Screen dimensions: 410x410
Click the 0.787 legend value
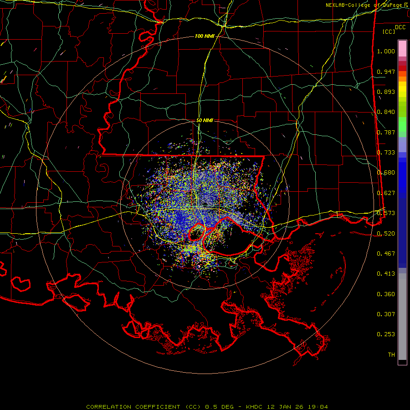[x=386, y=132]
